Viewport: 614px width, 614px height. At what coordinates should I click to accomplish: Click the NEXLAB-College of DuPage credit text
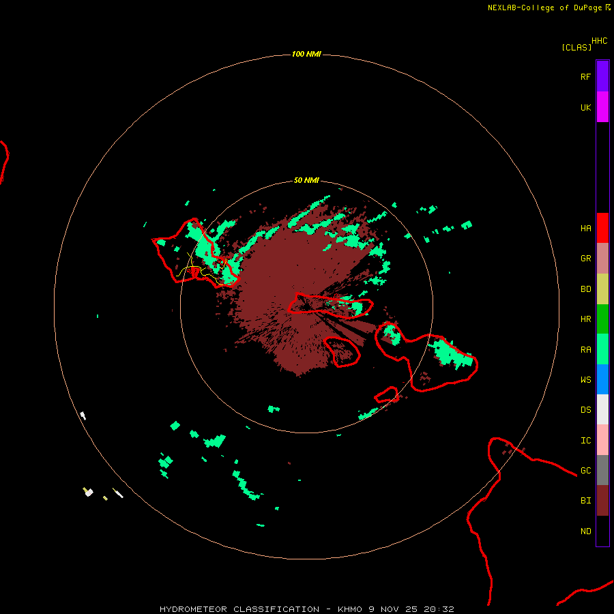tap(544, 8)
